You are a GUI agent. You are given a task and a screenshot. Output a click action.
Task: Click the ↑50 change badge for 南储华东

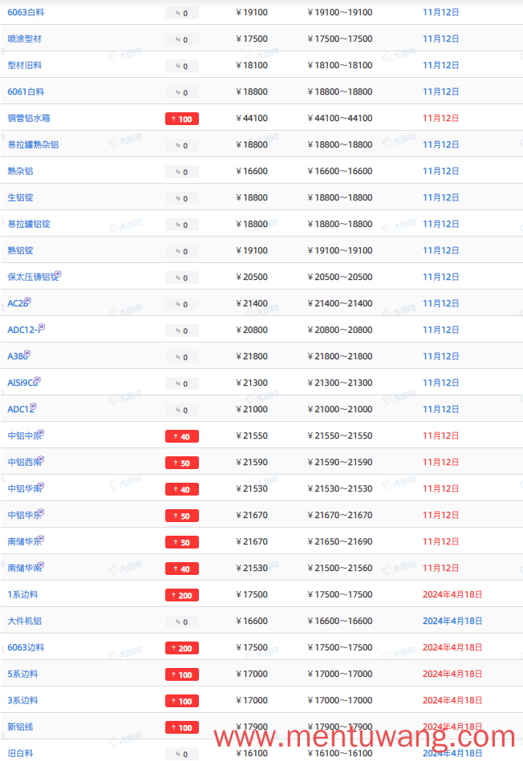182,542
